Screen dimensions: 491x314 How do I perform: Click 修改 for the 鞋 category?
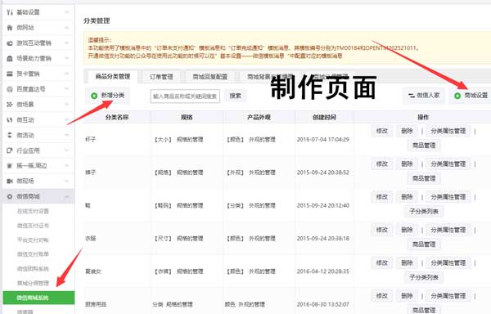[x=381, y=197]
